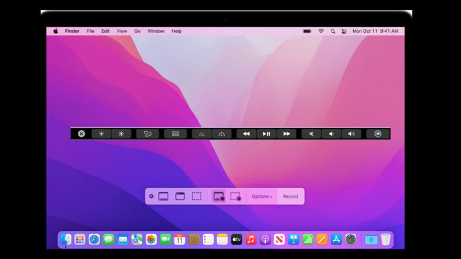The height and width of the screenshot is (259, 461).
Task: Launch Safari from the Dock
Action: (94, 239)
